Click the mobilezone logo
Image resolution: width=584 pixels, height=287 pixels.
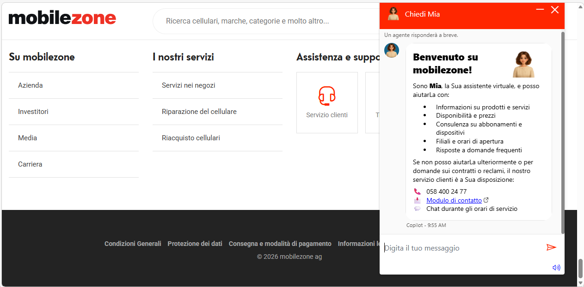(x=62, y=18)
